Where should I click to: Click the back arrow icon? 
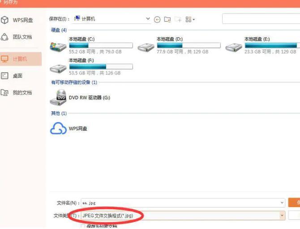coord(157,19)
